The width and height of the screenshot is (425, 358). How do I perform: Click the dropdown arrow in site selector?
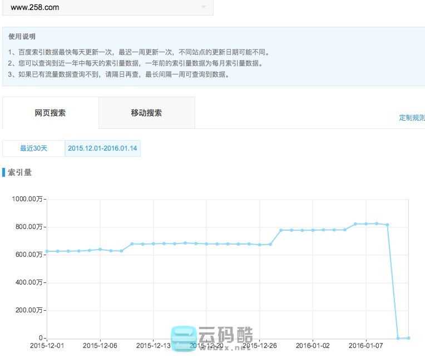[x=204, y=7]
